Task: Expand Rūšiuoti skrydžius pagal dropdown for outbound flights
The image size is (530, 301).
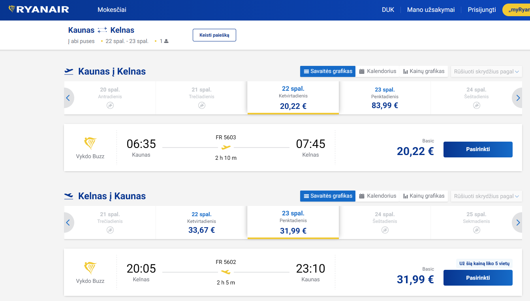Action: (x=487, y=71)
